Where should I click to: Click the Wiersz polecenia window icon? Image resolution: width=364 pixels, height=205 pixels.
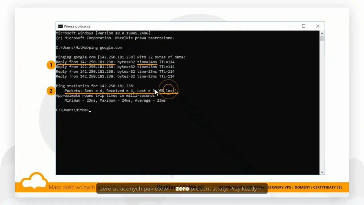pos(60,26)
